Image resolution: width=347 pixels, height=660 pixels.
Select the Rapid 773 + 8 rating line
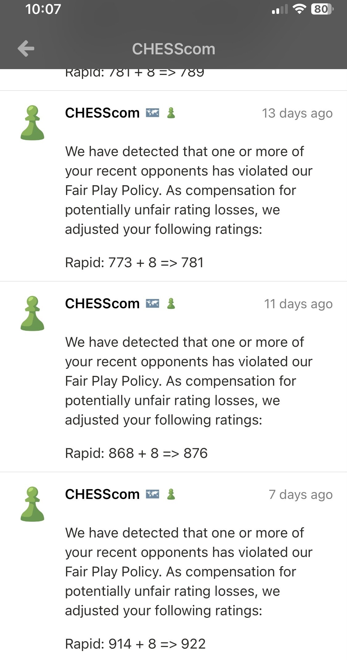134,263
